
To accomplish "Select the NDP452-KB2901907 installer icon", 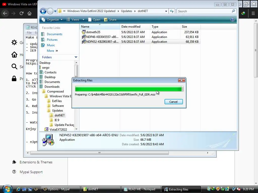I will (84, 41).
